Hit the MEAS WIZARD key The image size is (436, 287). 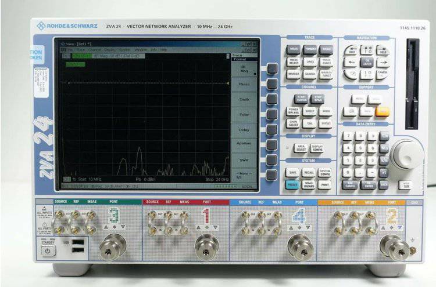click(309, 184)
